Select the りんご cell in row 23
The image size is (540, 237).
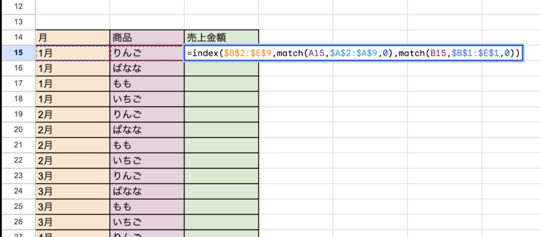147,176
